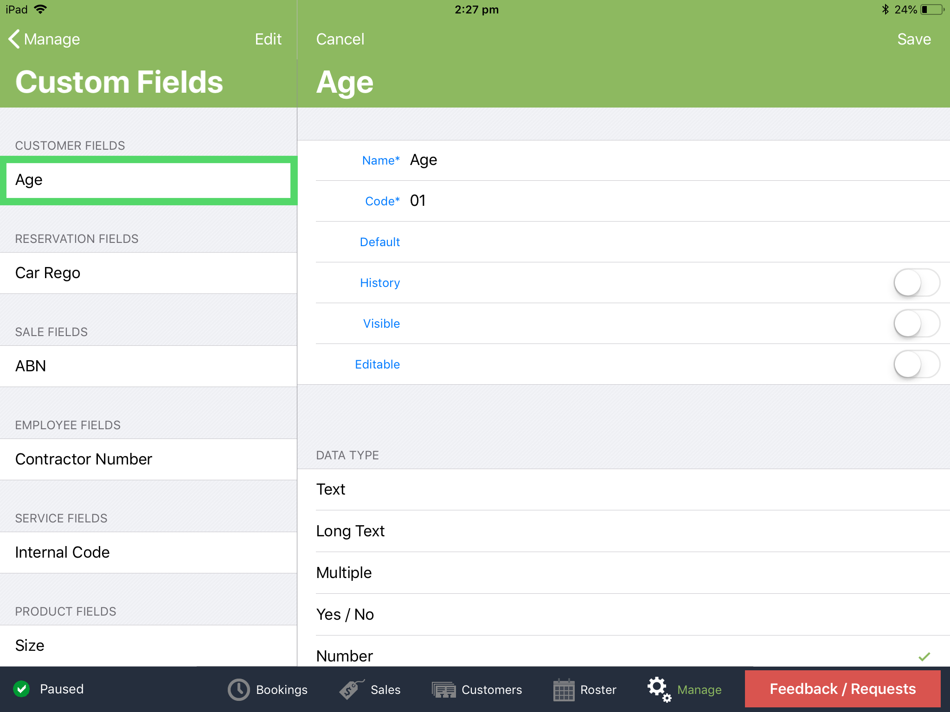Select the Age customer field
950x712 pixels.
148,180
